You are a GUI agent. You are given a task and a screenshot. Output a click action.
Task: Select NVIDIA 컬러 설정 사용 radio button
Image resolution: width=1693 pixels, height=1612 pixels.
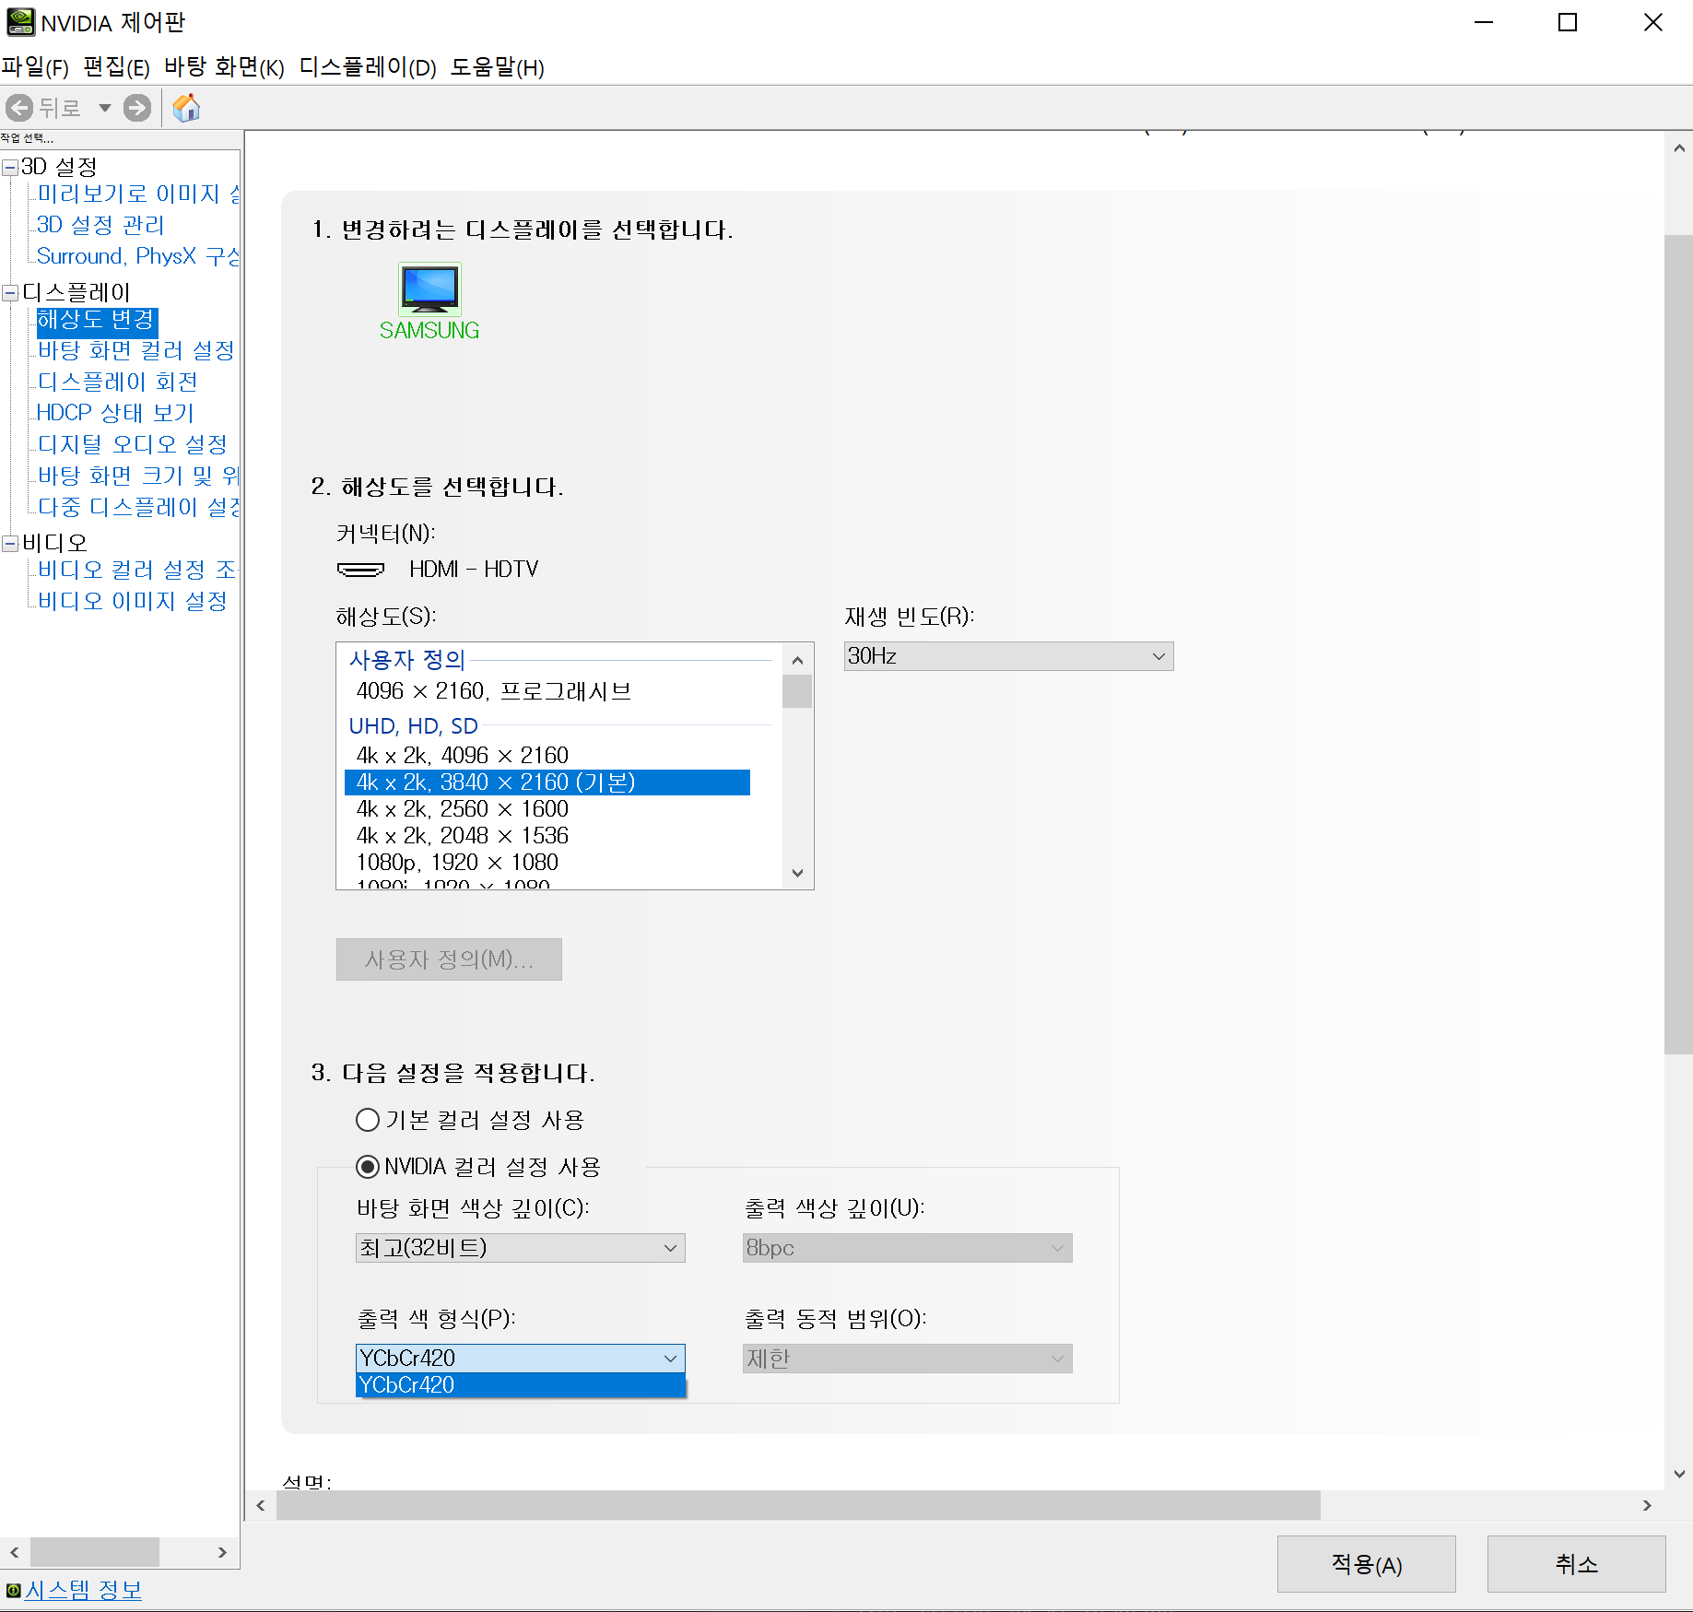[x=368, y=1167]
